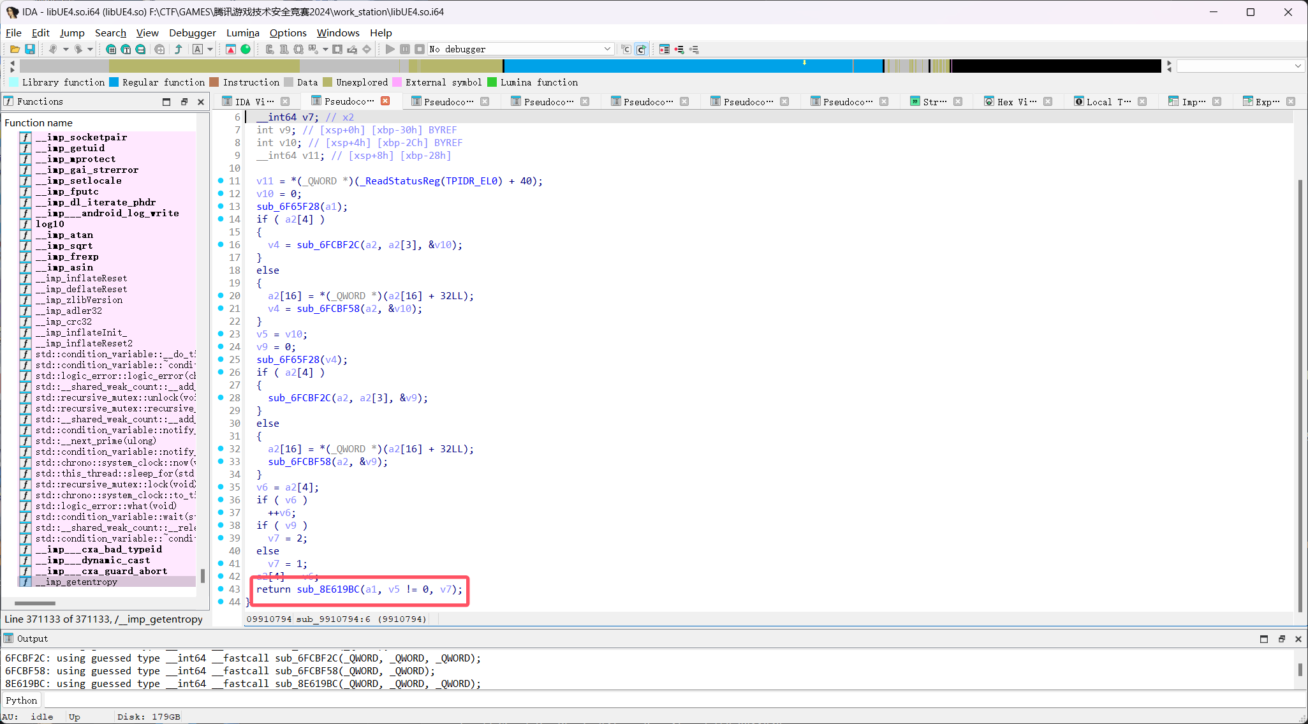Close the Functions panel
The height and width of the screenshot is (724, 1308).
click(201, 101)
